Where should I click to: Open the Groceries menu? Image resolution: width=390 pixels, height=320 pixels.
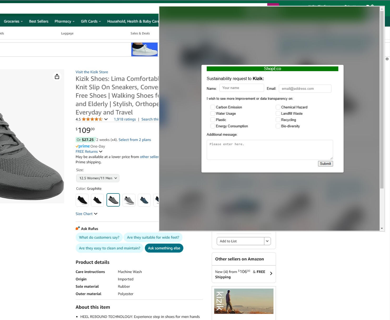coord(13,21)
